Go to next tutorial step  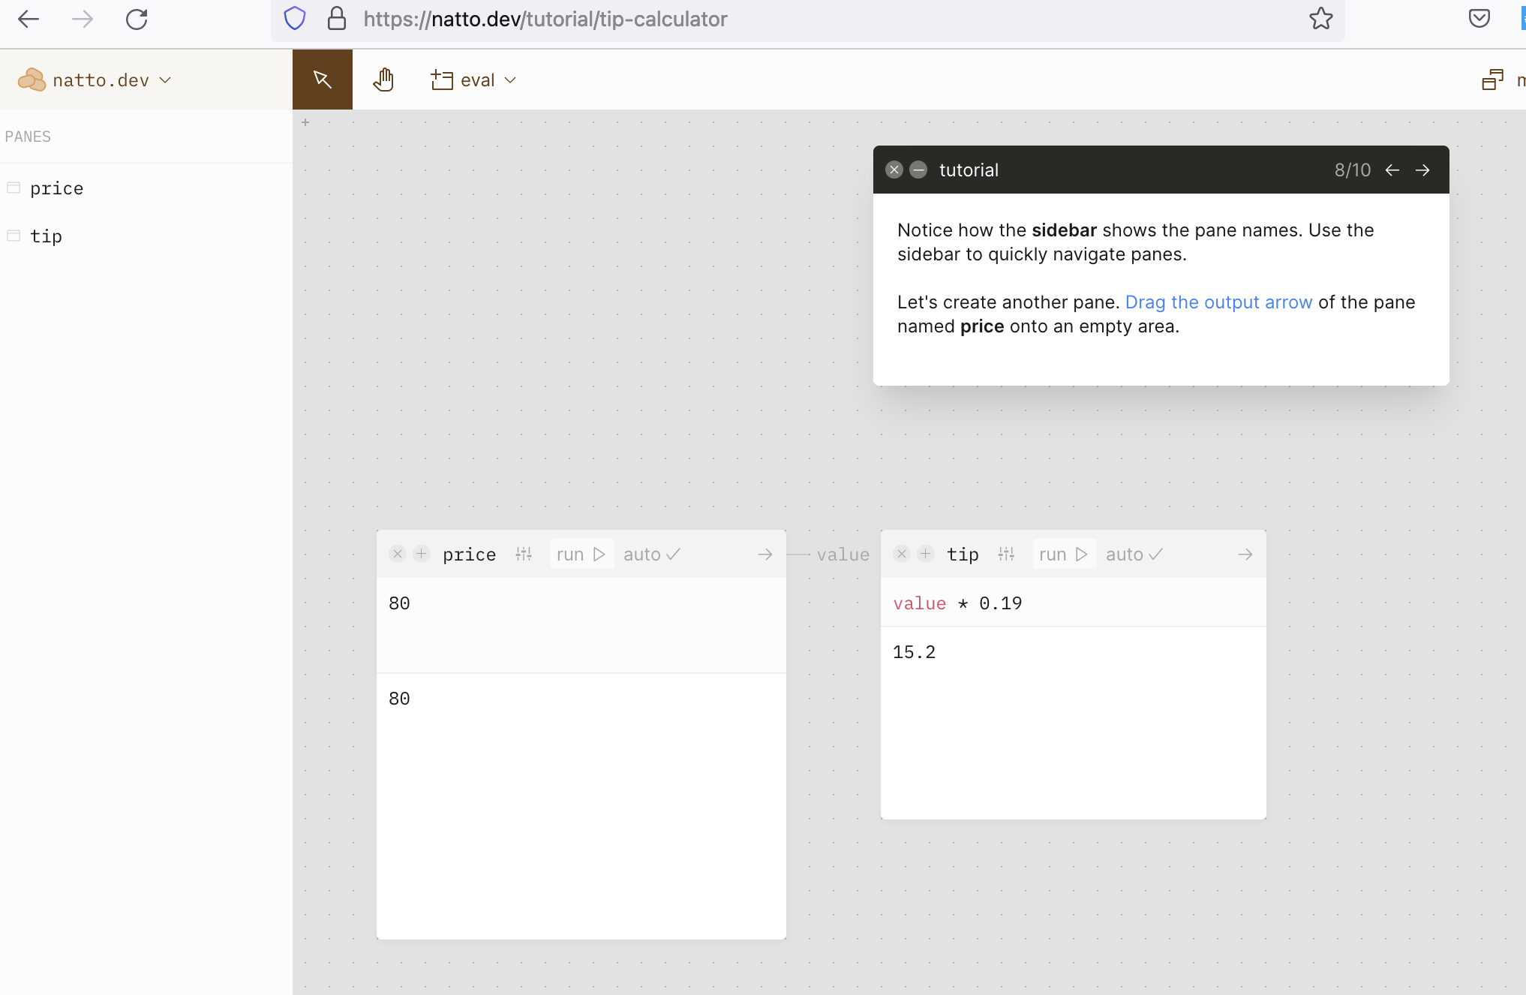(x=1422, y=170)
